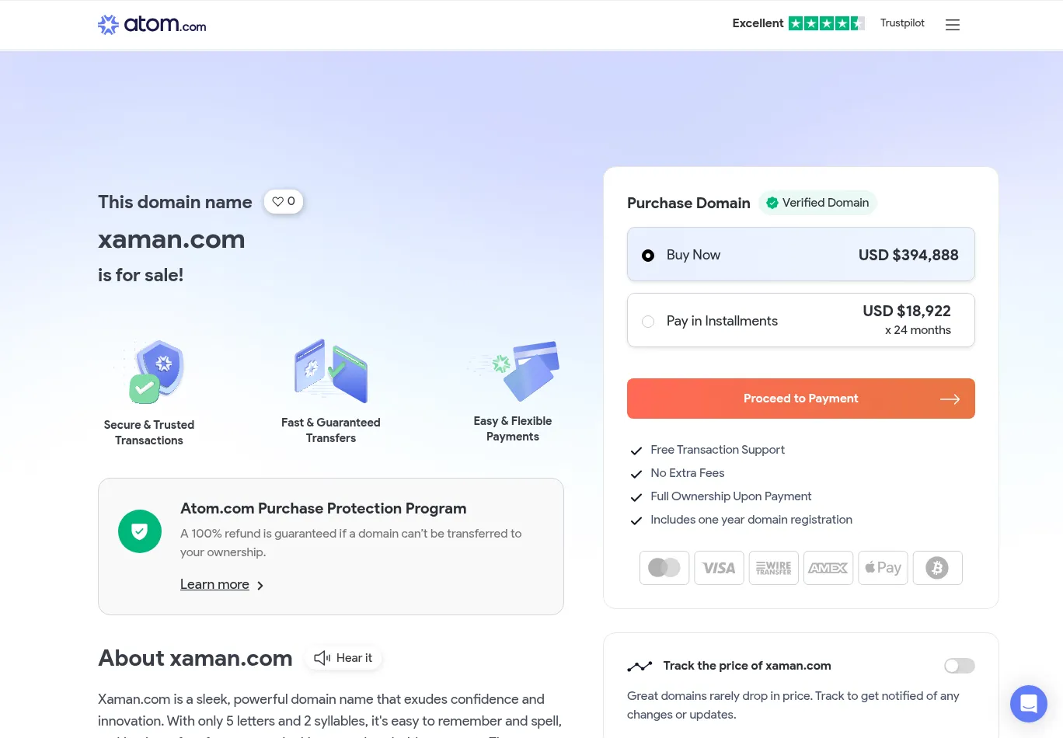The image size is (1063, 738).
Task: Click the Visa payment icon
Action: pyautogui.click(x=719, y=568)
